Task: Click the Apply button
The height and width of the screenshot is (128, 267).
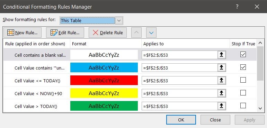Action: coord(249,120)
